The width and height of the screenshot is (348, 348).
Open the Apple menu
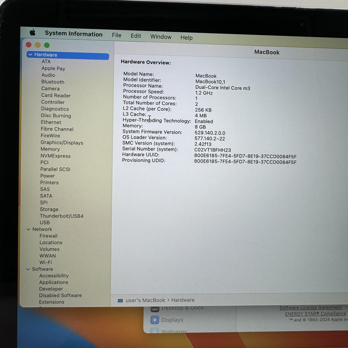click(33, 33)
